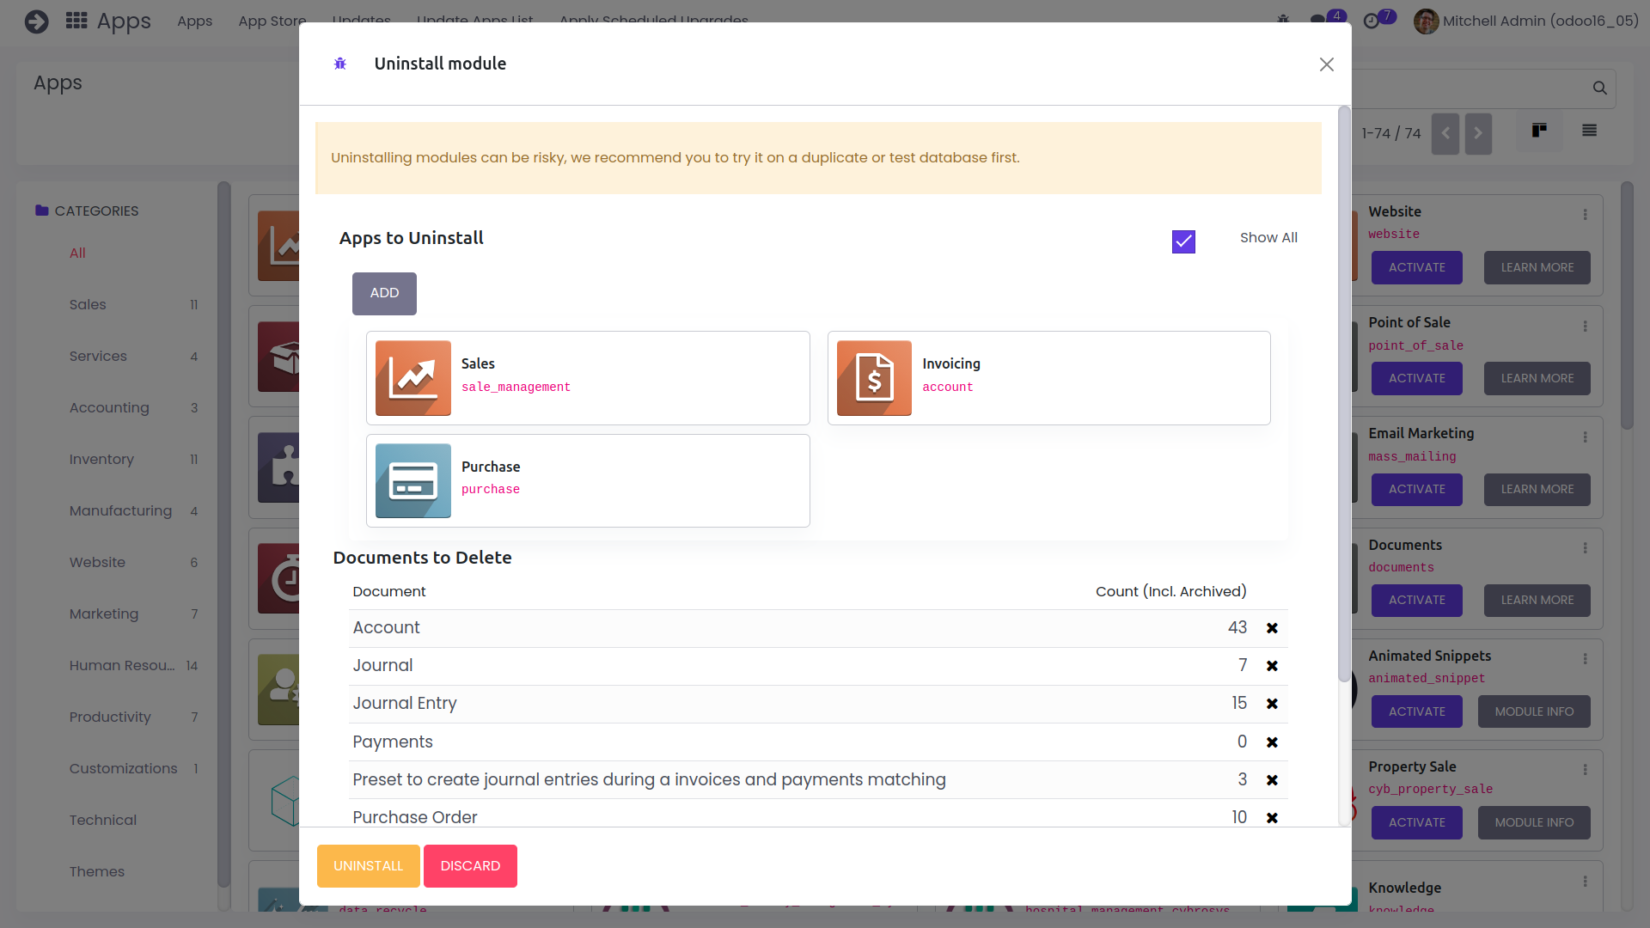1650x928 pixels.
Task: Click the Invoicing app dollar icon
Action: point(874,378)
